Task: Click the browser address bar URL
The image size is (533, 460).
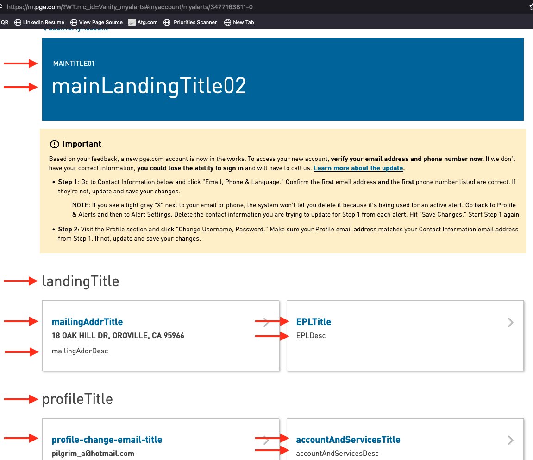Action: click(x=130, y=7)
